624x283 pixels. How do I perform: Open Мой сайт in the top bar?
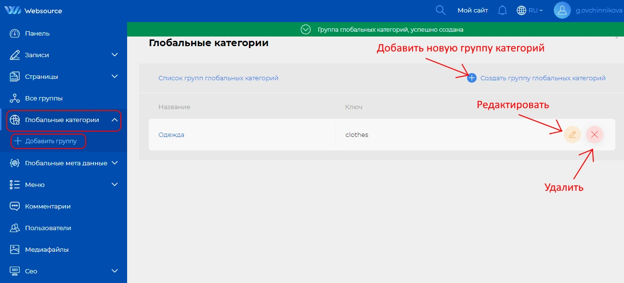(472, 10)
